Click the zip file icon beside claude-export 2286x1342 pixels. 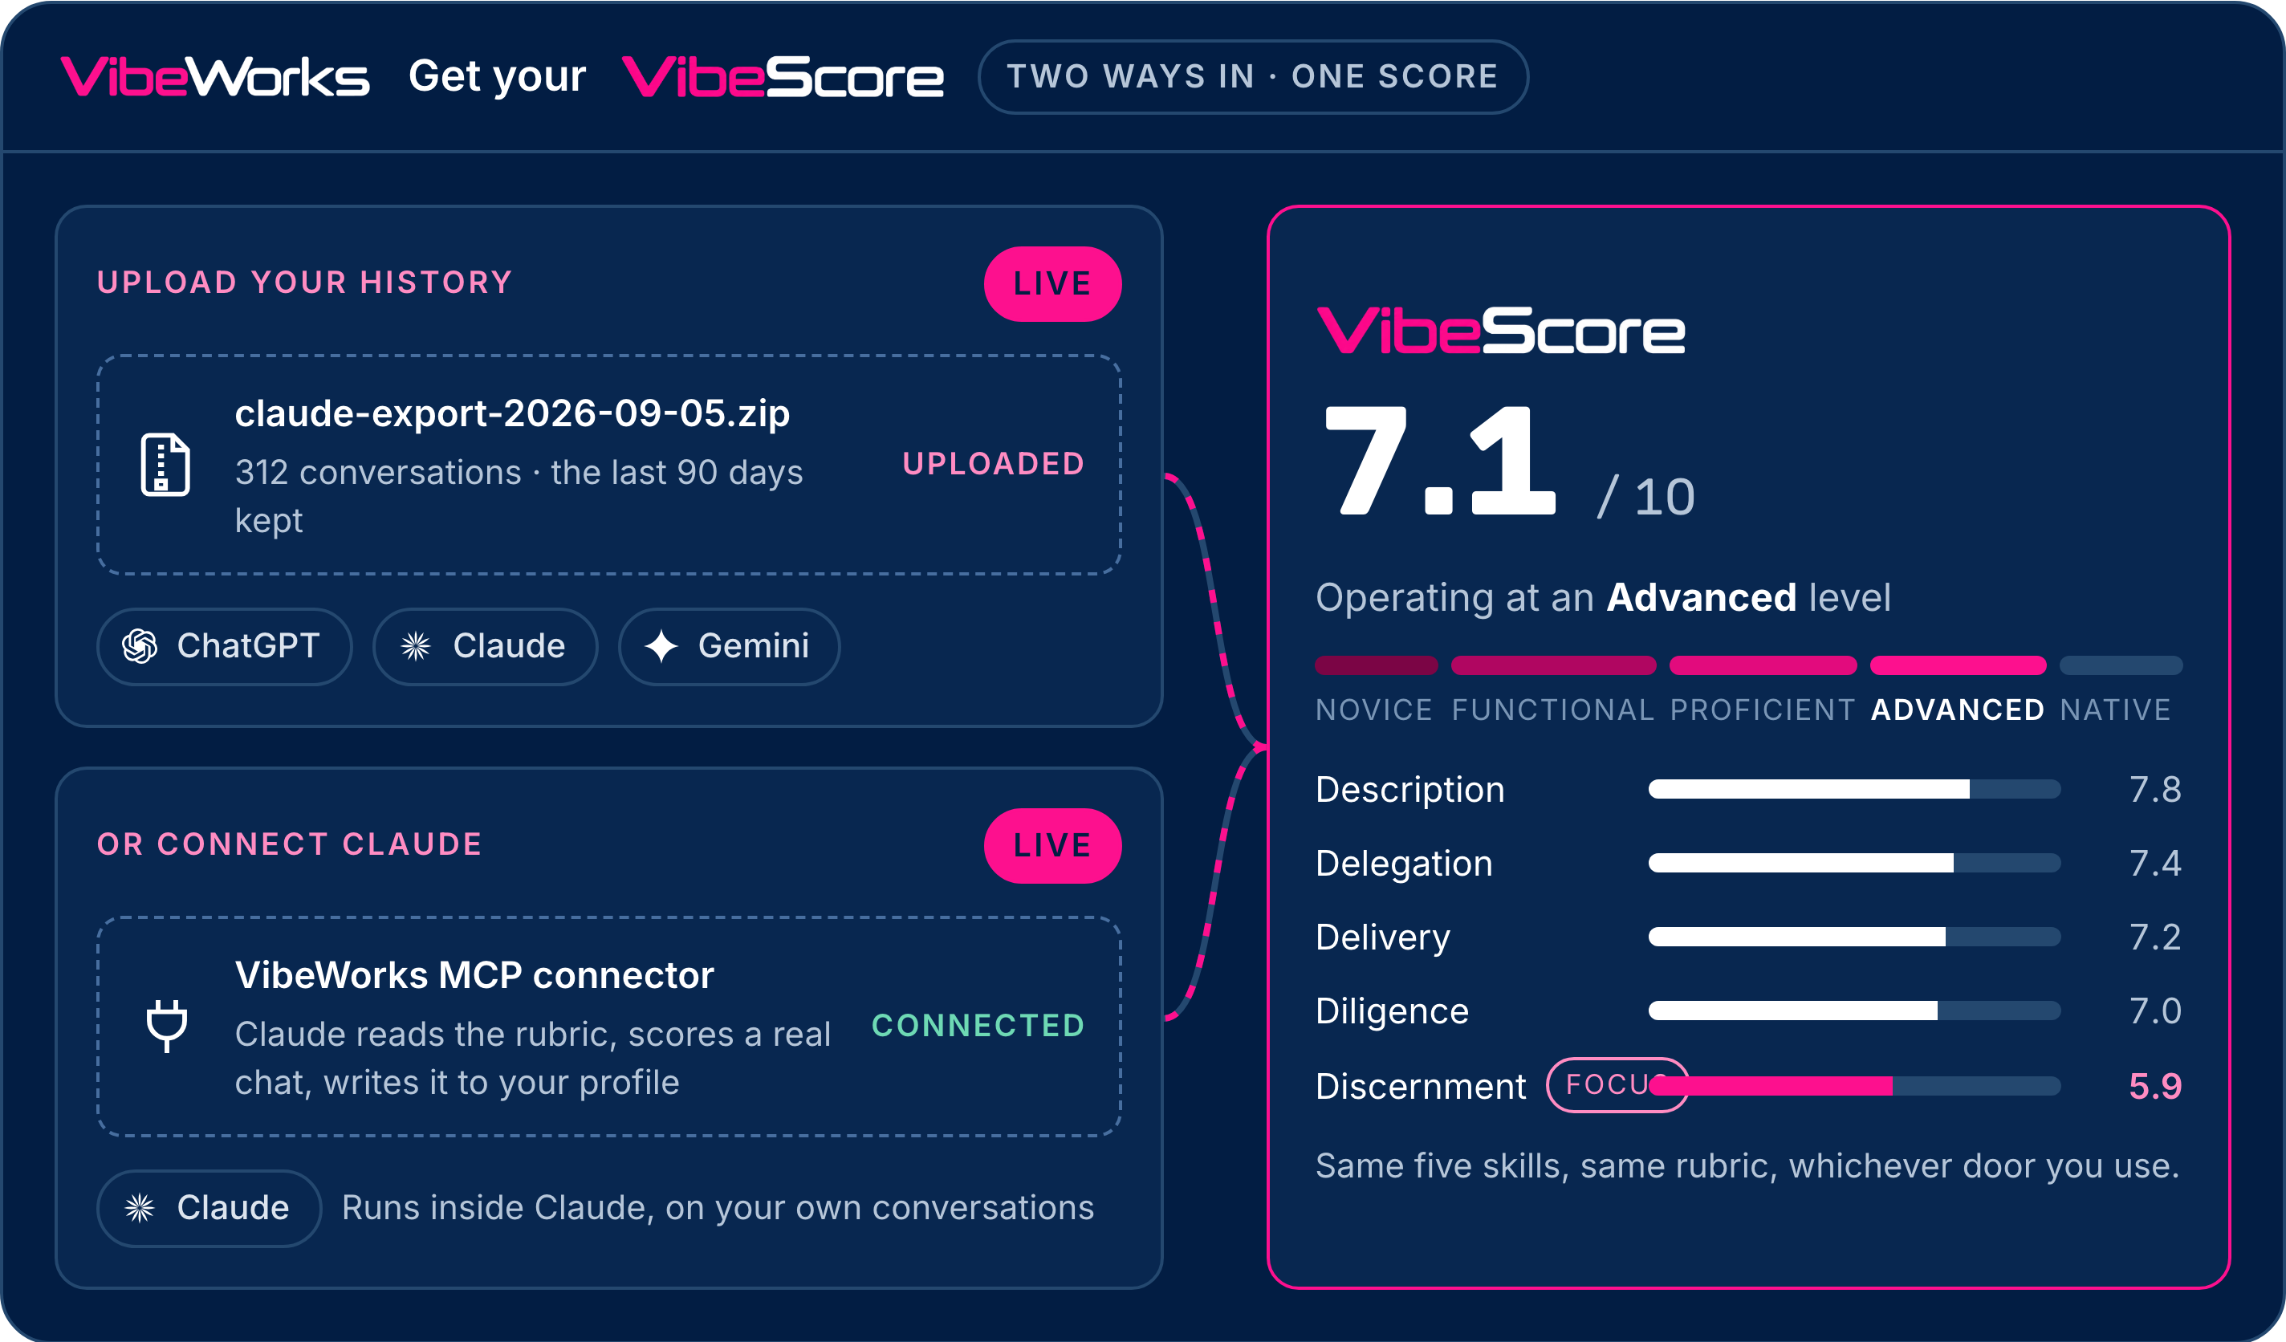165,465
